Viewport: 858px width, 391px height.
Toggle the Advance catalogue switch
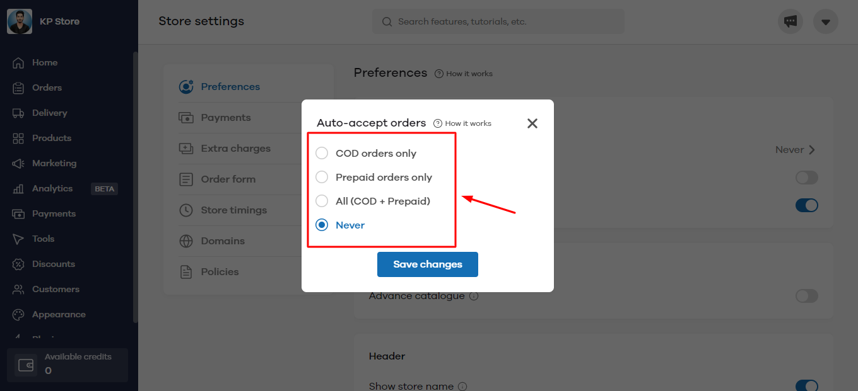click(x=806, y=296)
